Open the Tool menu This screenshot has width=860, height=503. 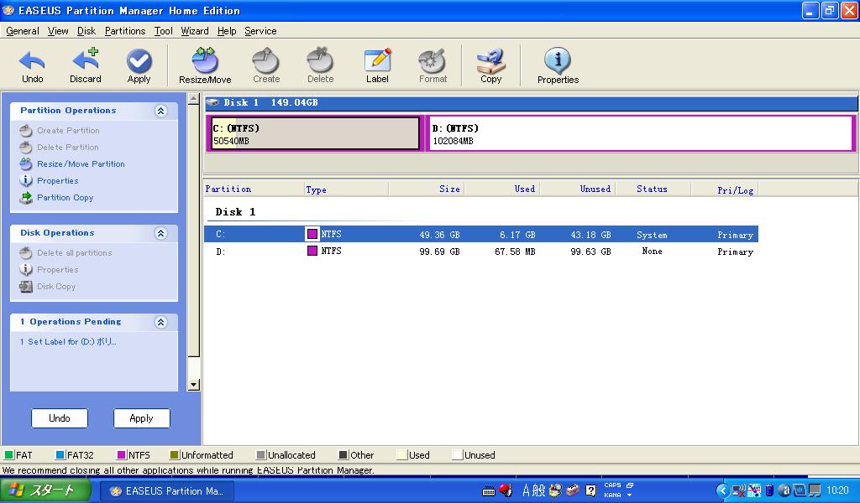point(163,31)
